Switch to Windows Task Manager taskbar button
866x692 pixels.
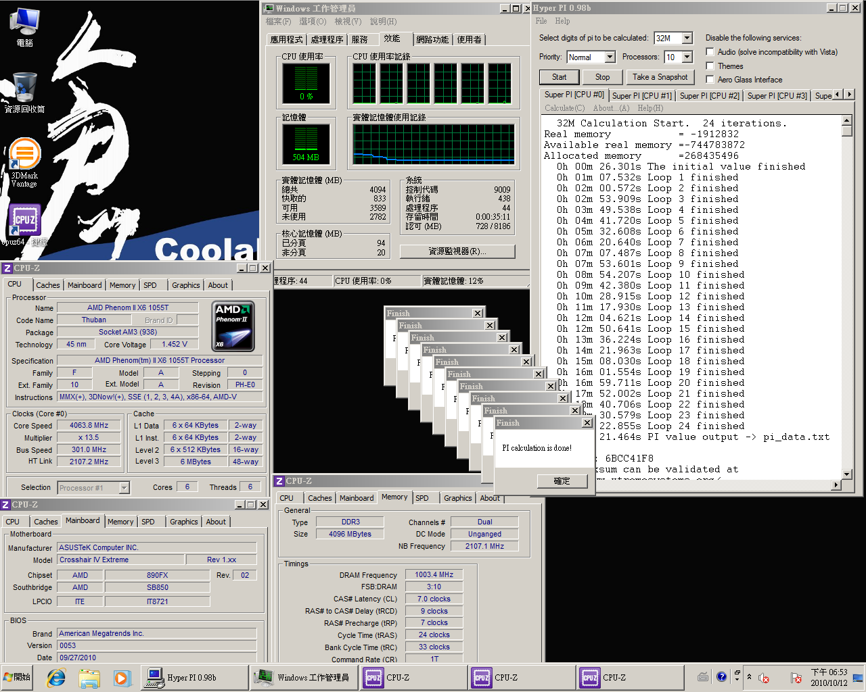(x=304, y=677)
